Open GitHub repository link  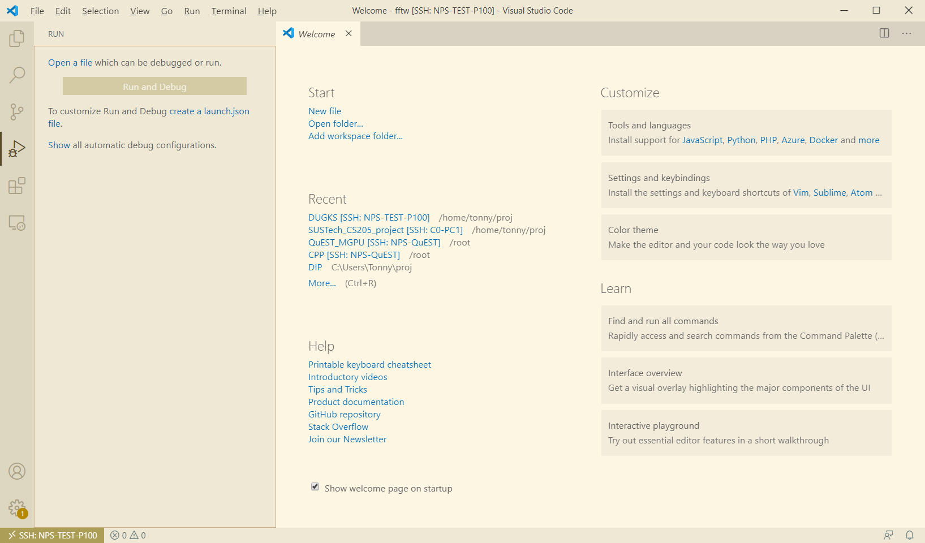coord(344,414)
